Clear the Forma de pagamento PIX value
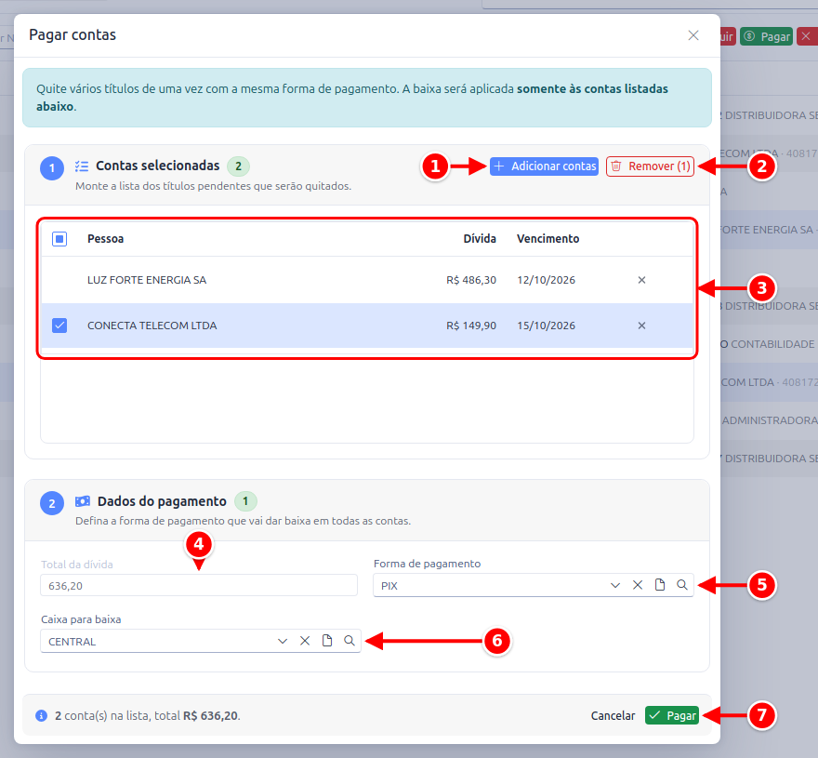This screenshot has height=758, width=818. 638,585
